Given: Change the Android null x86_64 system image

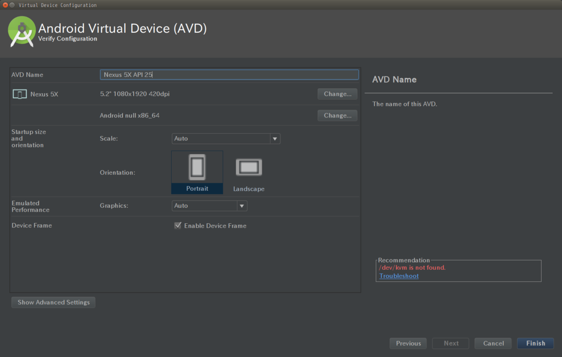Looking at the screenshot, I should (338, 115).
